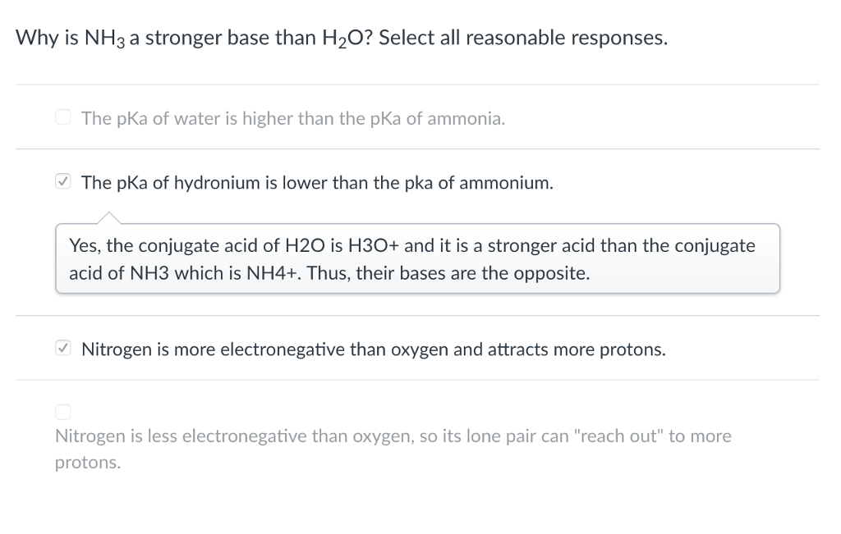Deselect the nitrogen electronegativity checked answer
This screenshot has width=841, height=534.
[x=62, y=347]
